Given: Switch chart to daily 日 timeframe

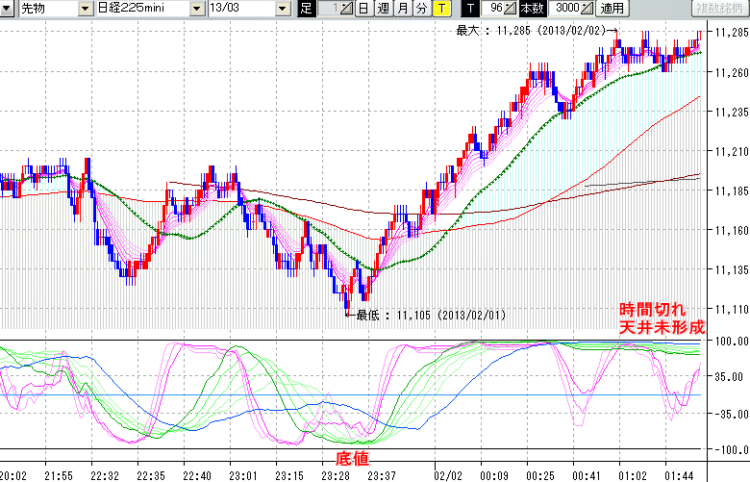Looking at the screenshot, I should [x=362, y=9].
